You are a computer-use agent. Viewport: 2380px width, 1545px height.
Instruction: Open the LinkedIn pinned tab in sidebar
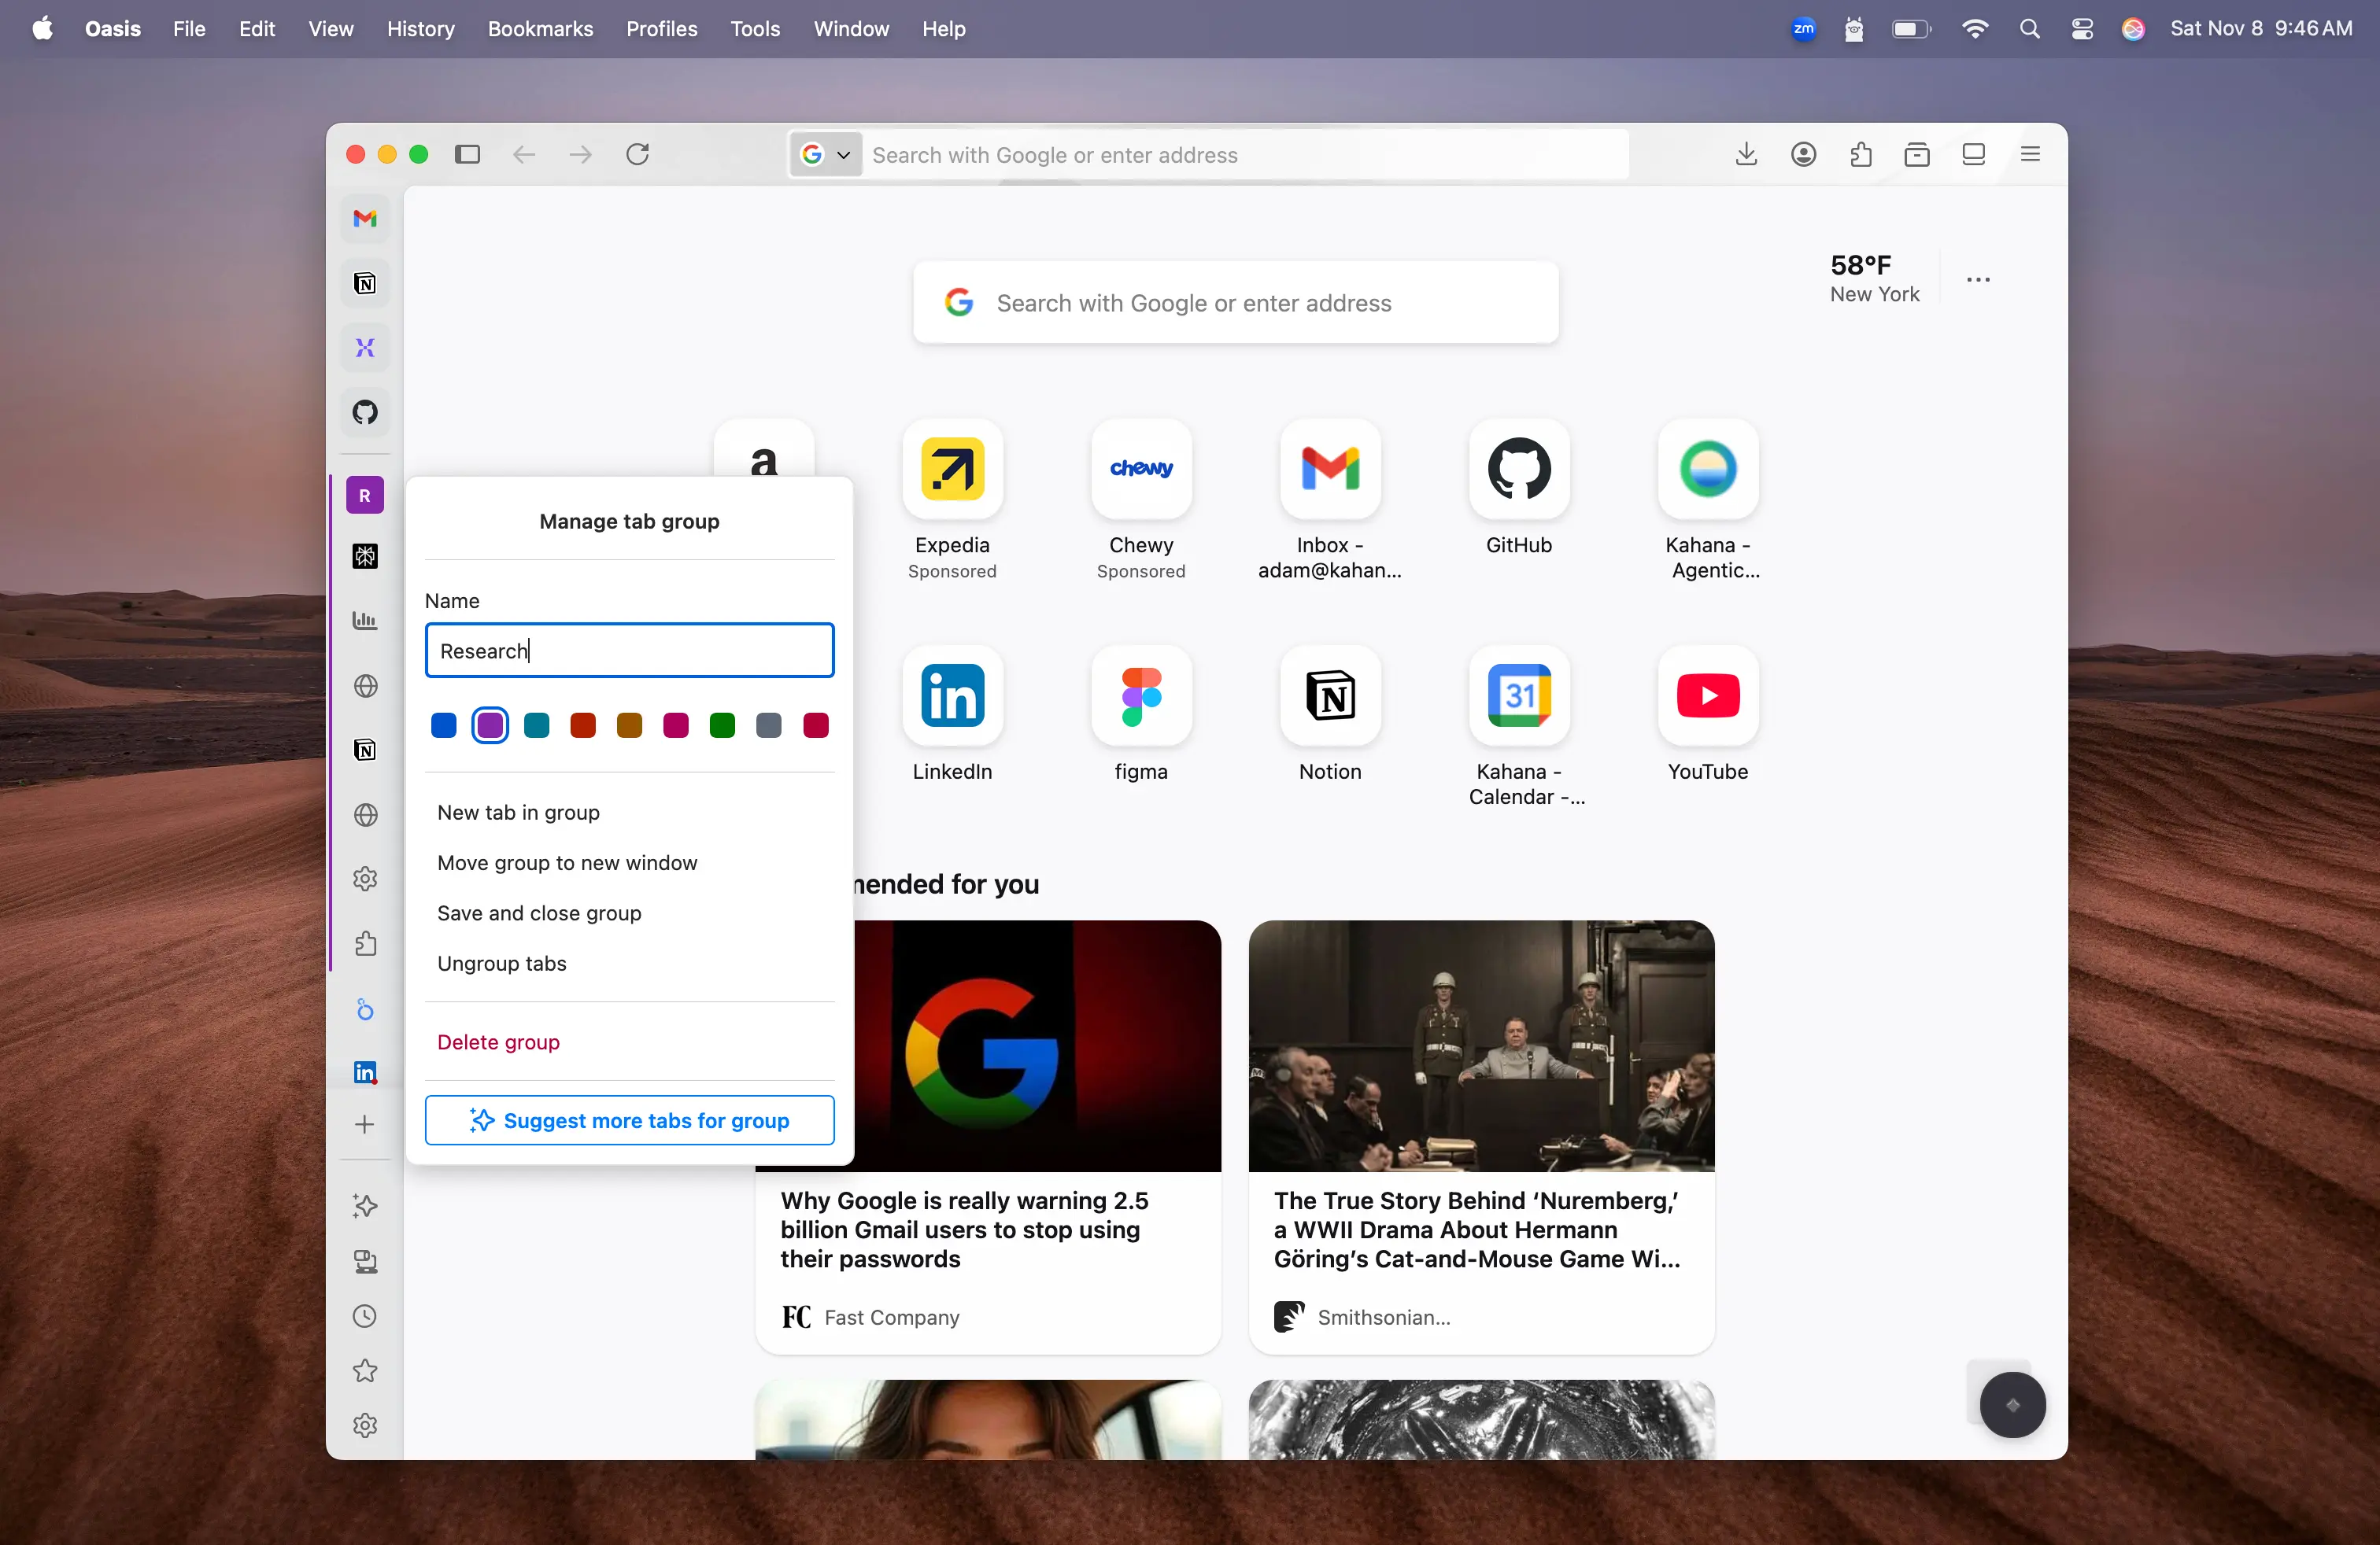(x=364, y=1071)
